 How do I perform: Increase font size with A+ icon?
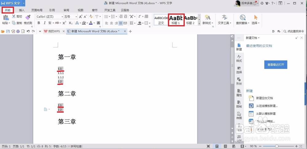(81, 17)
